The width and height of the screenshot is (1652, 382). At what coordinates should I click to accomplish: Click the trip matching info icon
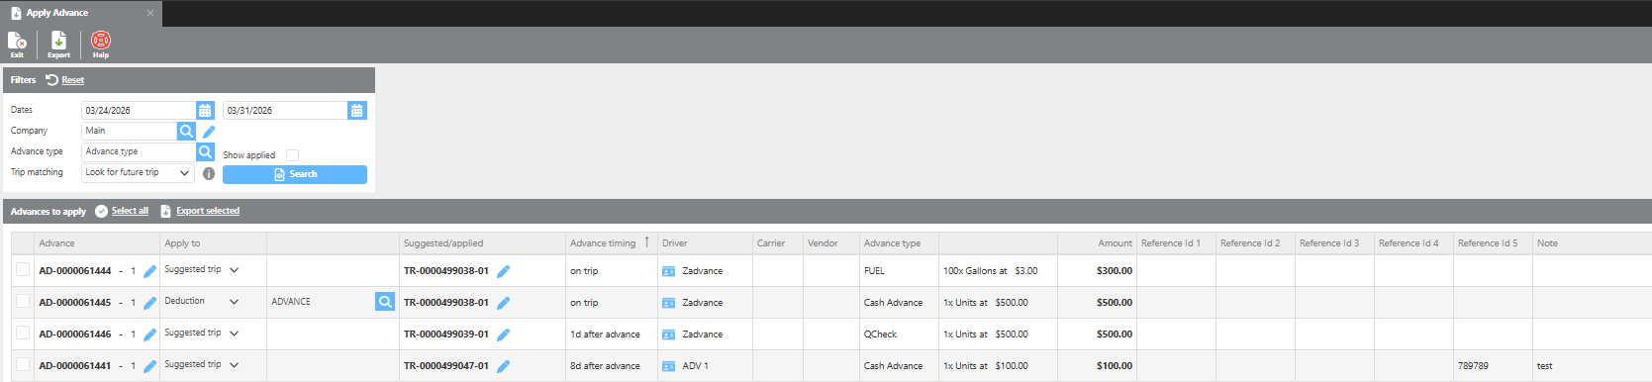pos(209,173)
